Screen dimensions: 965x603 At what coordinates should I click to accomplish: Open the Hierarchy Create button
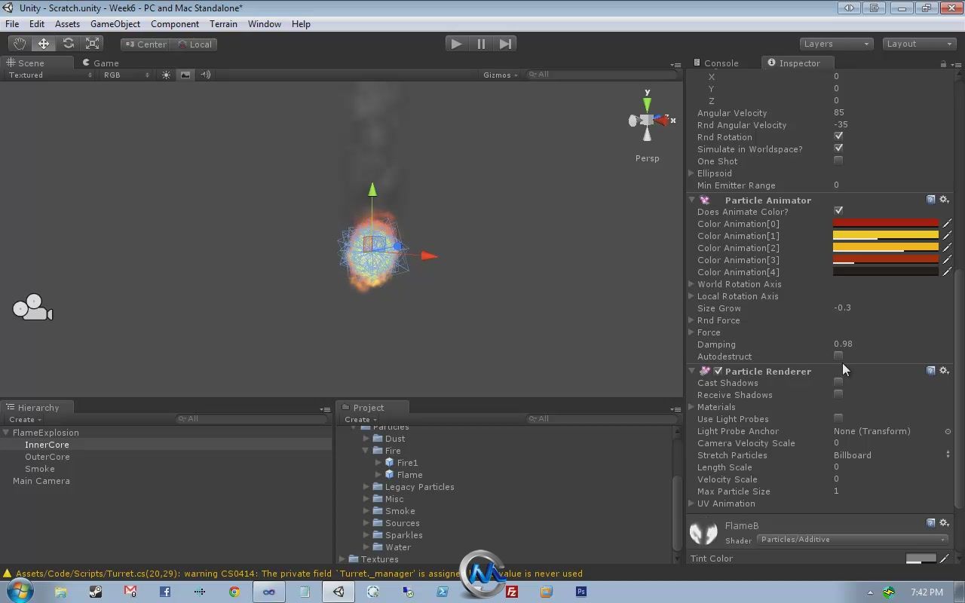(x=25, y=420)
